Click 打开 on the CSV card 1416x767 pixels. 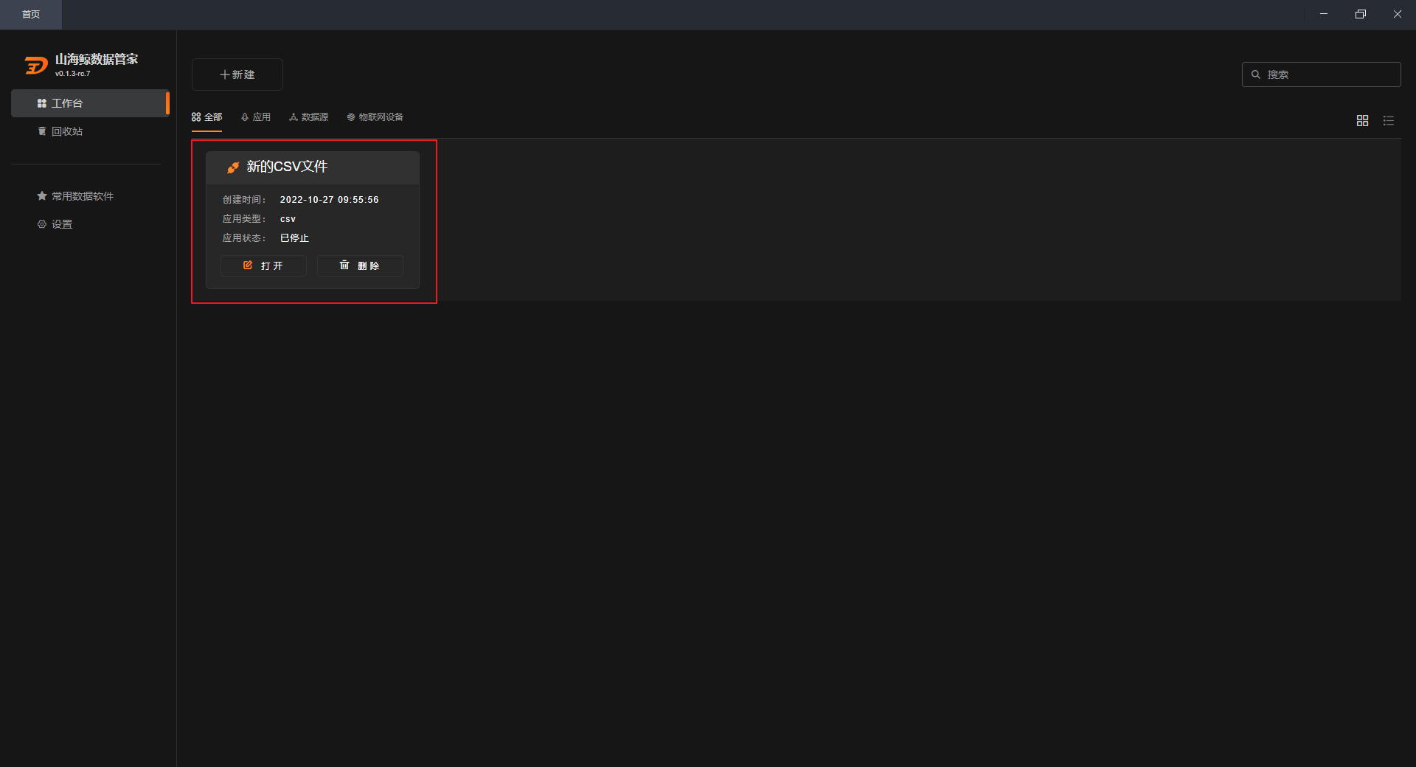click(x=263, y=265)
